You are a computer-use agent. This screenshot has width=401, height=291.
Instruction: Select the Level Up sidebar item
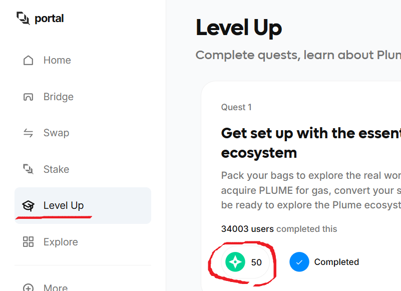coord(83,205)
